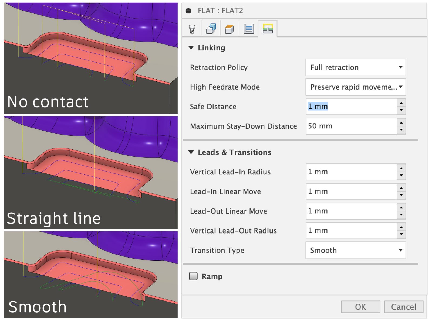Switch to the Passes tab icon
Image resolution: width=432 pixels, height=322 pixels.
[x=248, y=29]
